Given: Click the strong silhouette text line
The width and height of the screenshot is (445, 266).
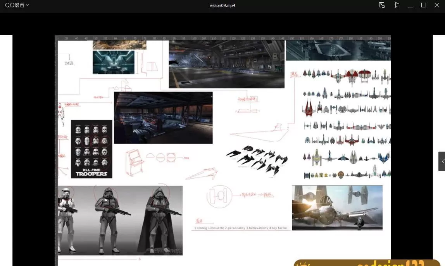Looking at the screenshot, I should click(x=240, y=228).
